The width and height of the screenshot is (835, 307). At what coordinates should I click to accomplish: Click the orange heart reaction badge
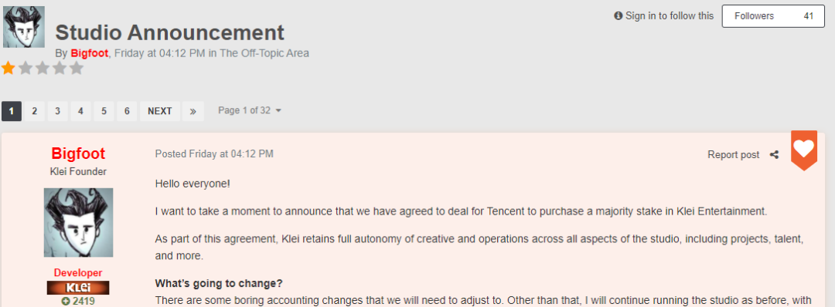tap(803, 150)
